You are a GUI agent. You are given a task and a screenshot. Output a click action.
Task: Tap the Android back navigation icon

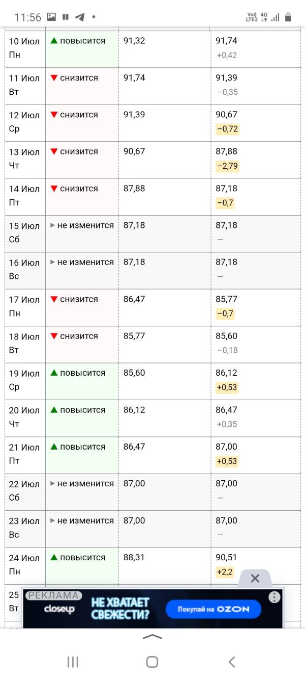(232, 662)
